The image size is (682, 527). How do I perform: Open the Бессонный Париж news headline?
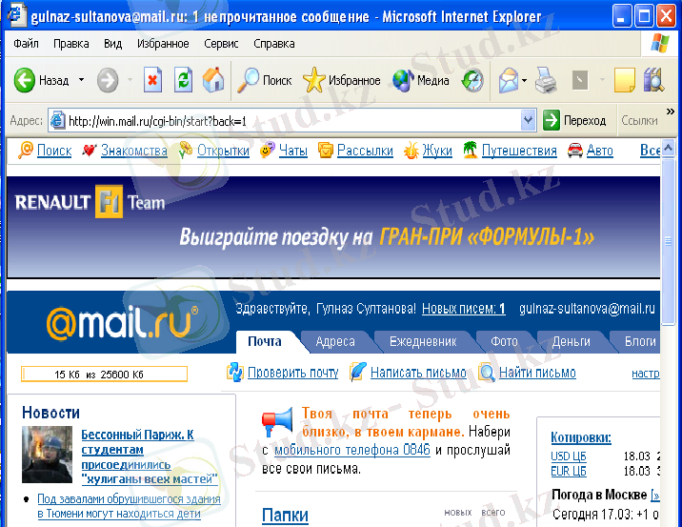(x=150, y=456)
